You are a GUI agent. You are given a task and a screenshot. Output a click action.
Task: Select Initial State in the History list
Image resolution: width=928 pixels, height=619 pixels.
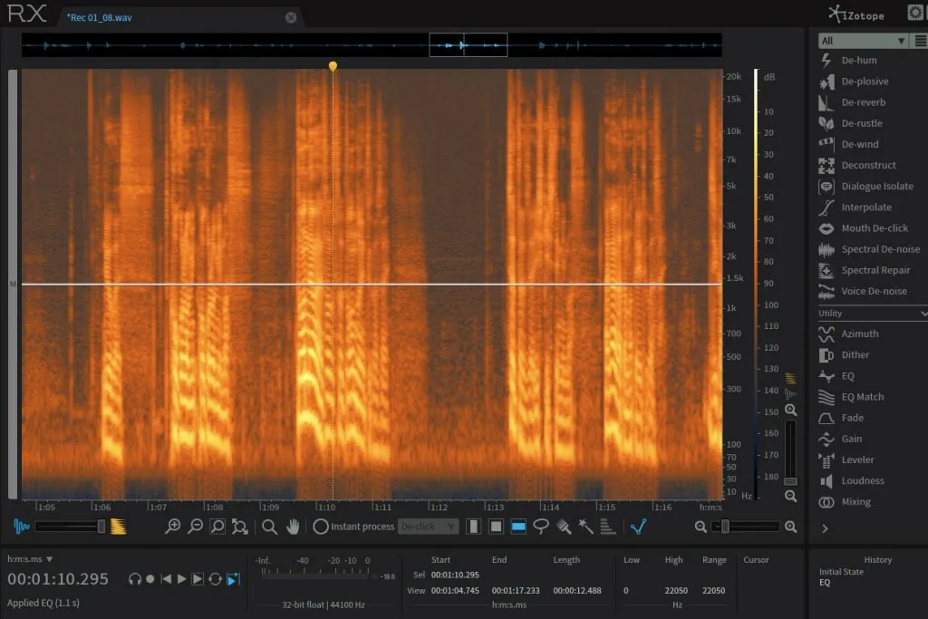(x=841, y=572)
